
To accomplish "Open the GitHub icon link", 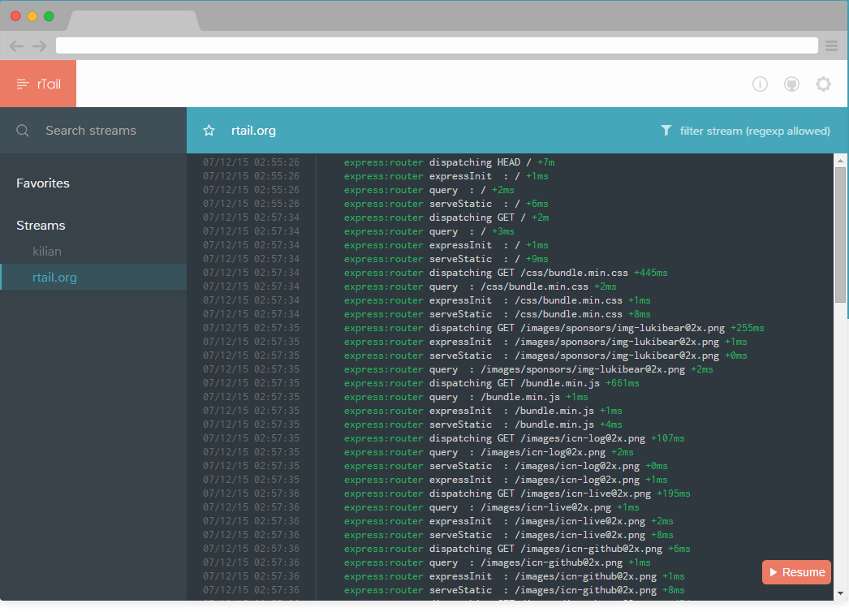I will (x=791, y=84).
